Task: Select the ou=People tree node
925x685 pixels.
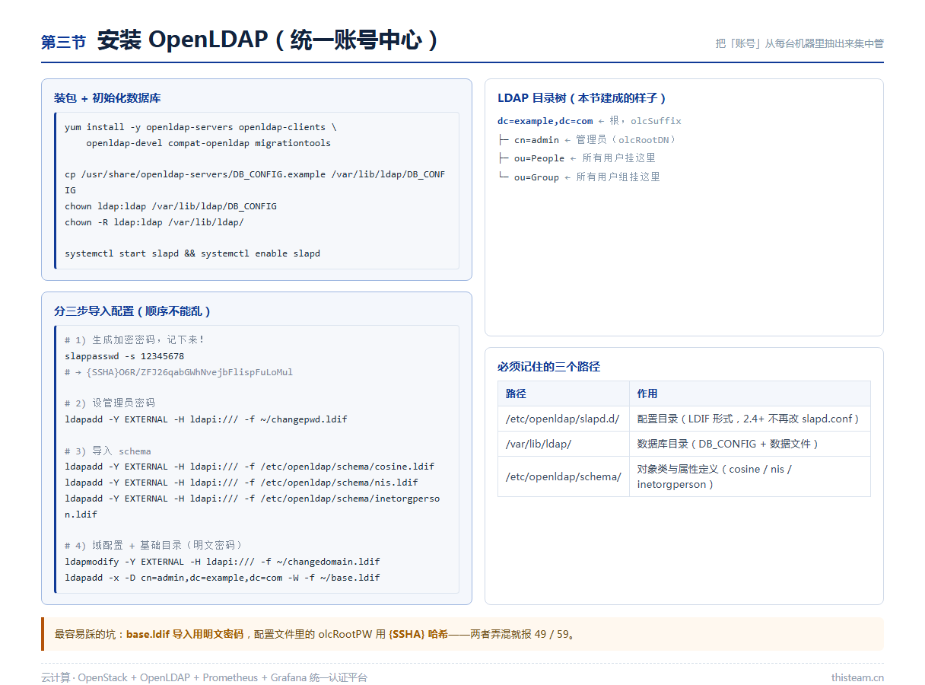Action: 539,158
